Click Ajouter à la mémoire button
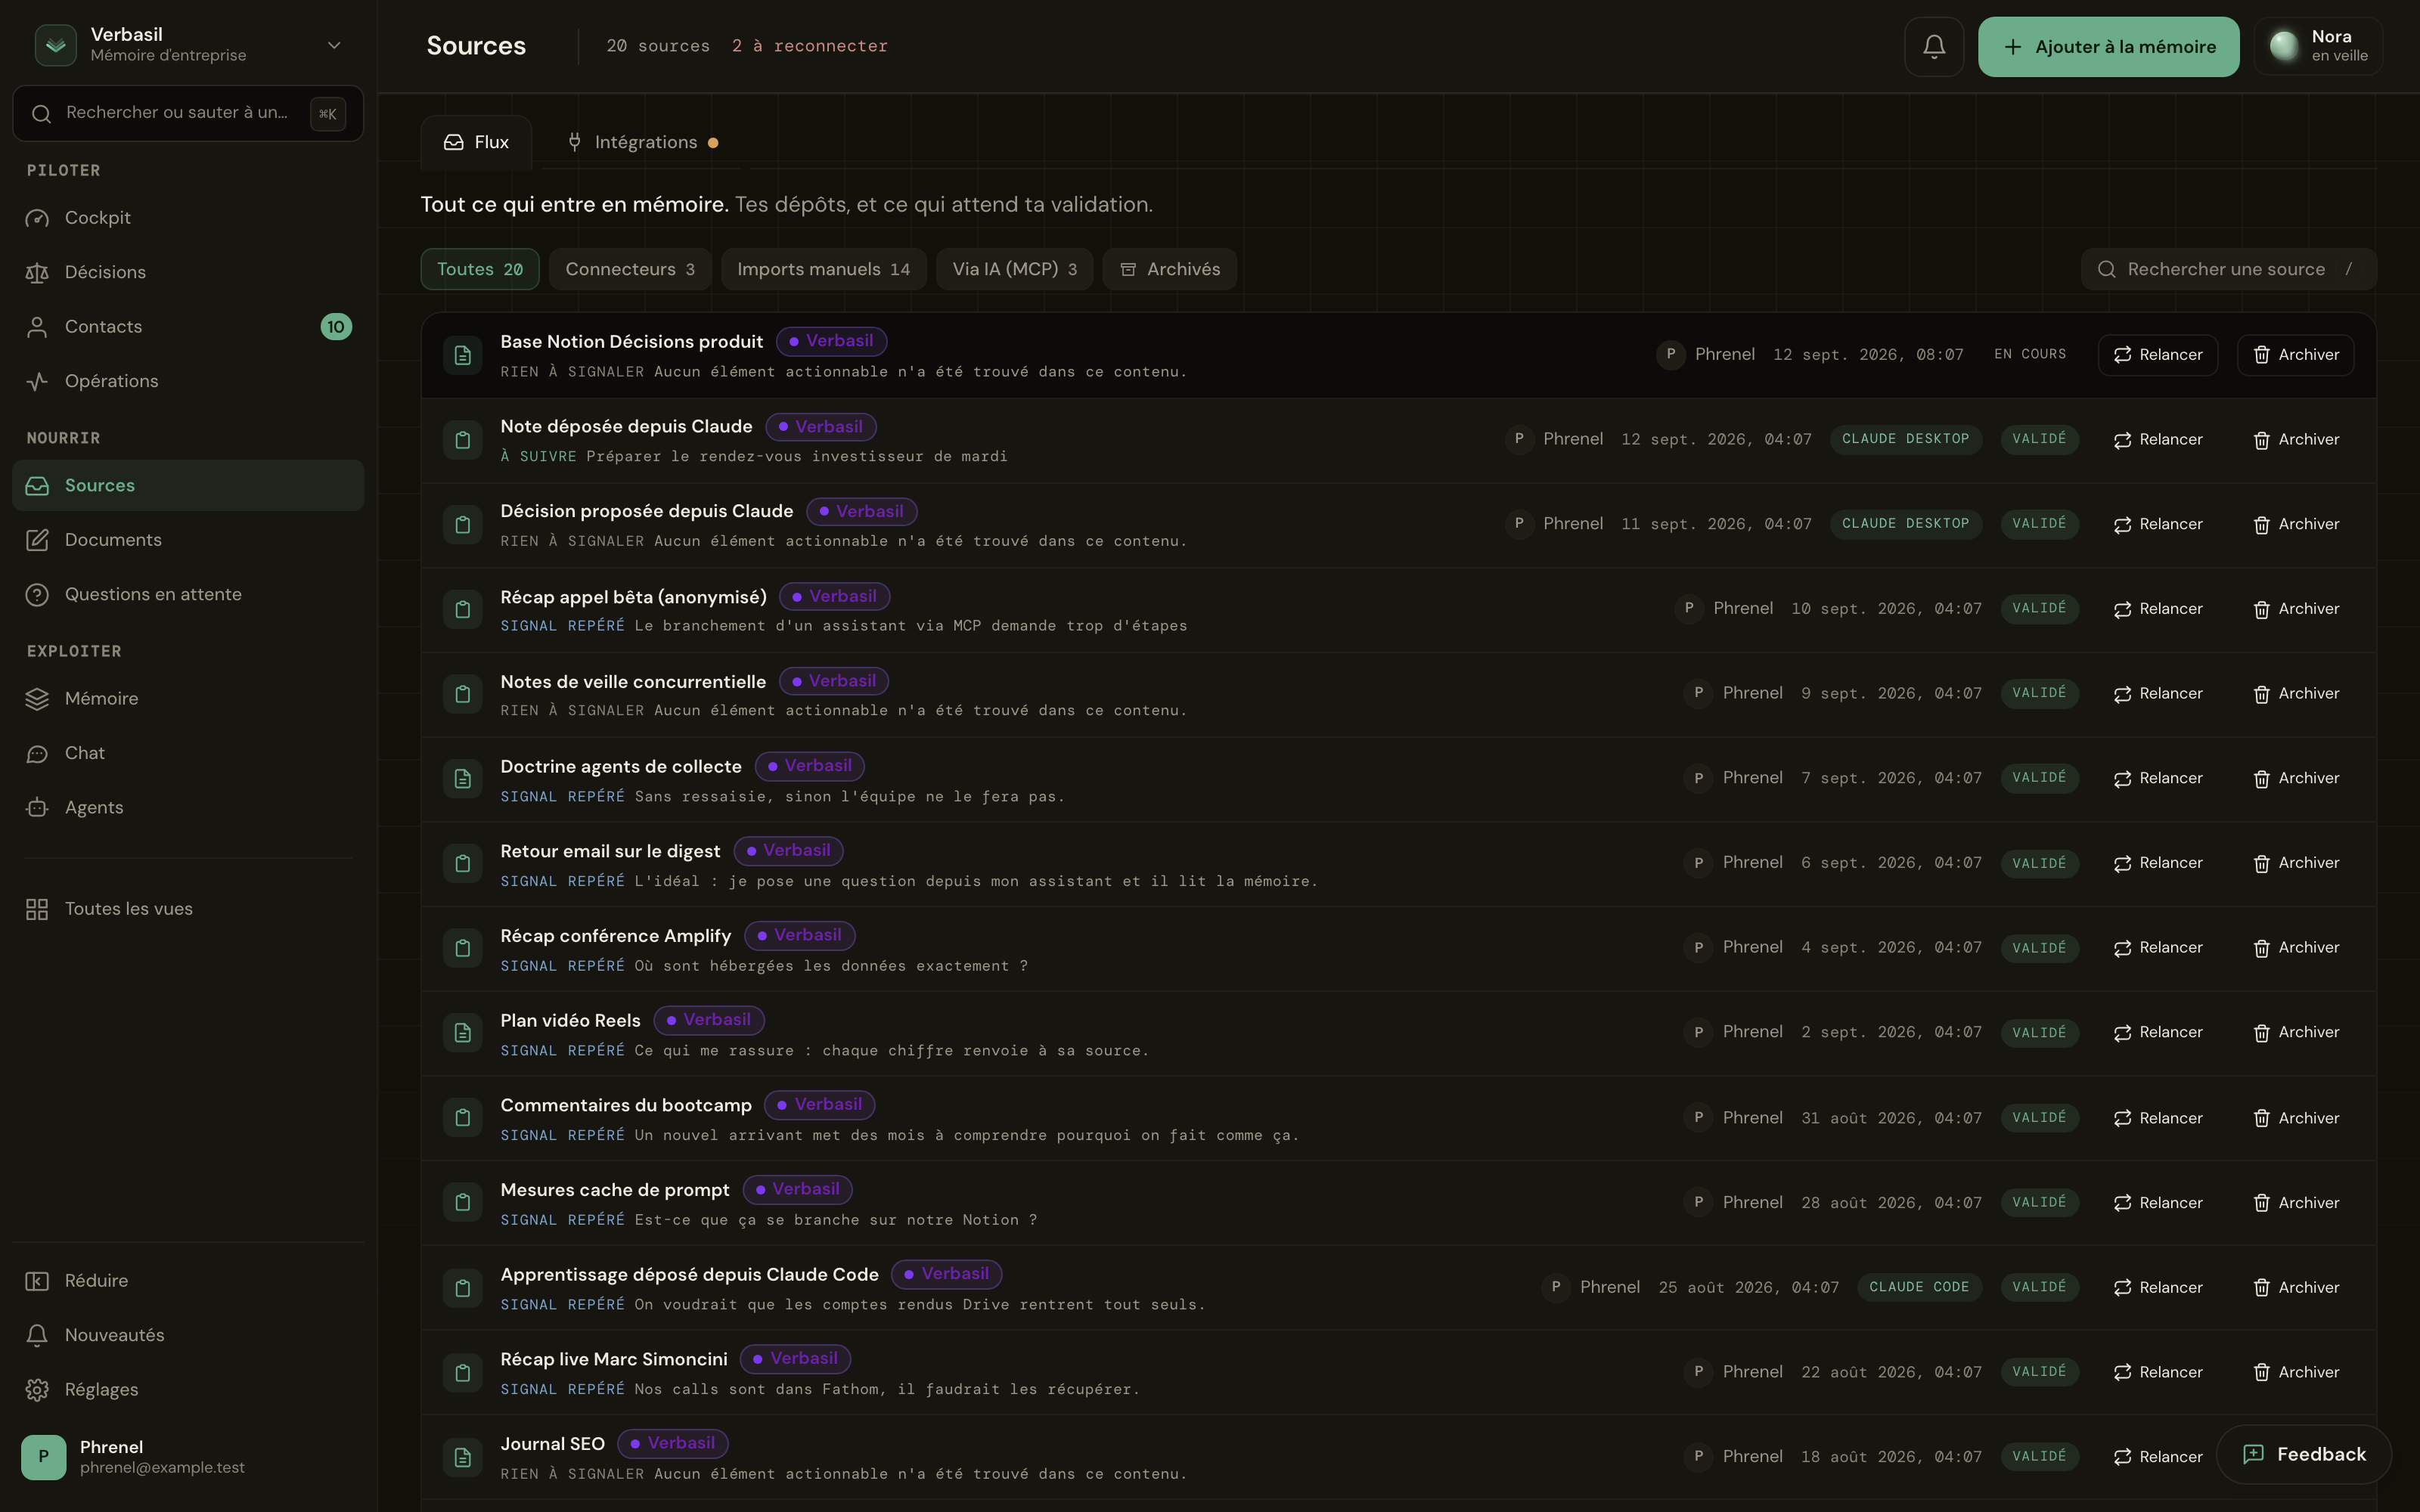This screenshot has height=1512, width=2420. [x=2108, y=46]
